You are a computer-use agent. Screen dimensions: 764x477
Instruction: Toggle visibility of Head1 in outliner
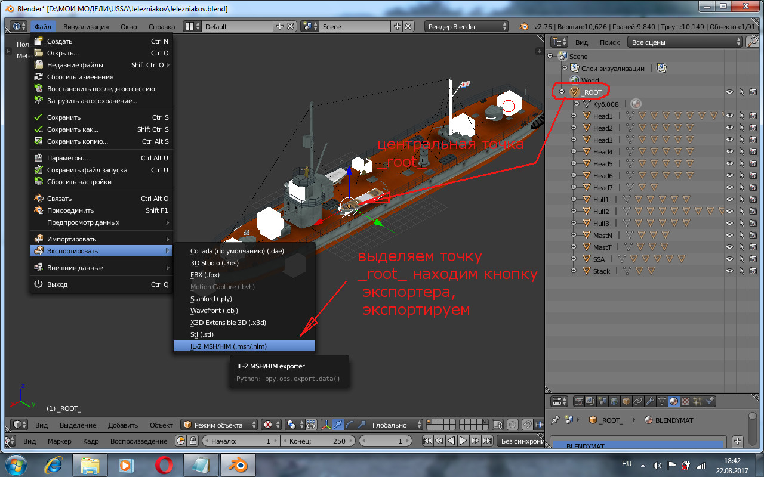(729, 116)
